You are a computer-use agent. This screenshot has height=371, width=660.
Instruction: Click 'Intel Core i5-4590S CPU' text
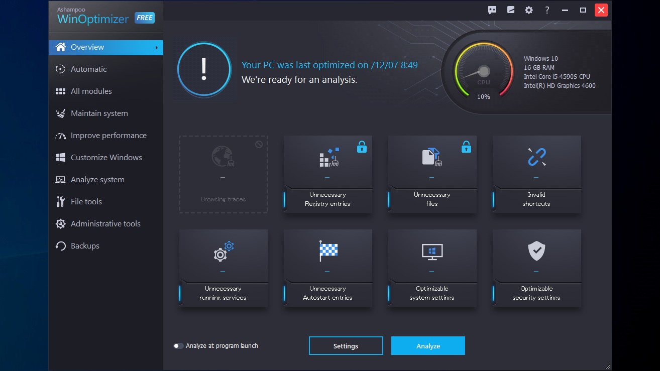pos(557,77)
